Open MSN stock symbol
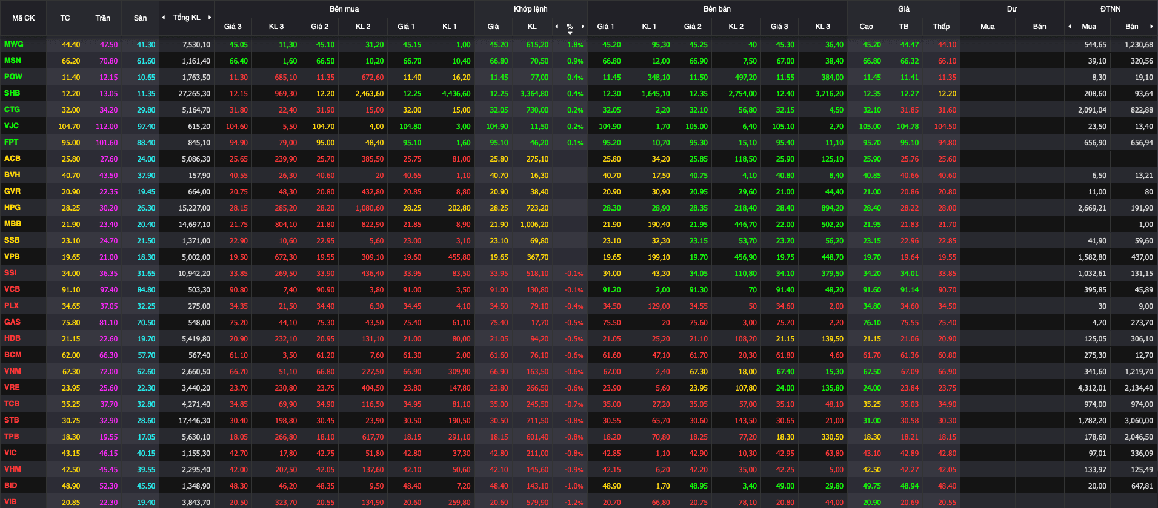The height and width of the screenshot is (508, 1158). (12, 61)
